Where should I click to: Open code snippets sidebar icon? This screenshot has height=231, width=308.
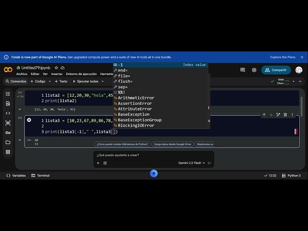8,114
